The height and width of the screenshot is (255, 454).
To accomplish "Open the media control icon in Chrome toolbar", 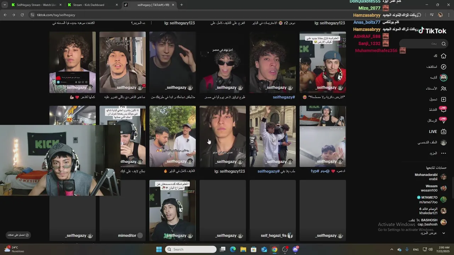I will tap(432, 15).
